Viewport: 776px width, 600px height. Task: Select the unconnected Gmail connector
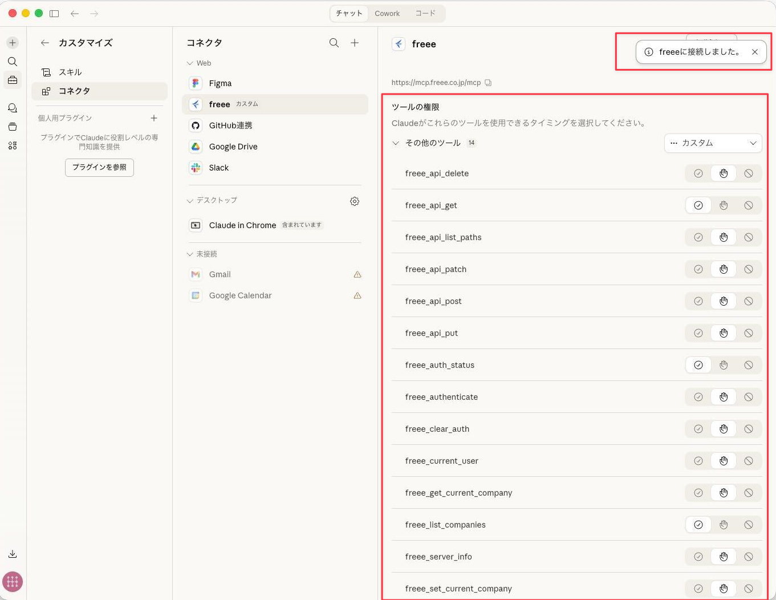275,274
